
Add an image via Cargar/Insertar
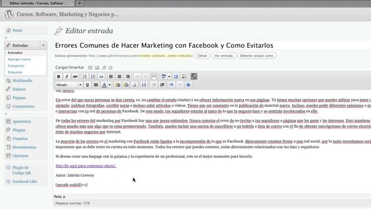90,67
